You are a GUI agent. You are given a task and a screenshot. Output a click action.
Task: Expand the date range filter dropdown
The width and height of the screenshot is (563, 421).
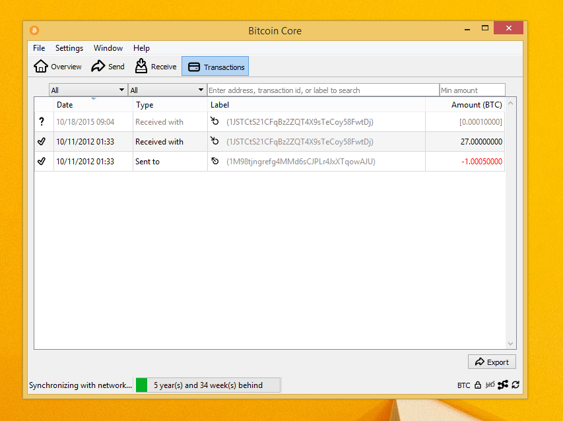pos(88,90)
